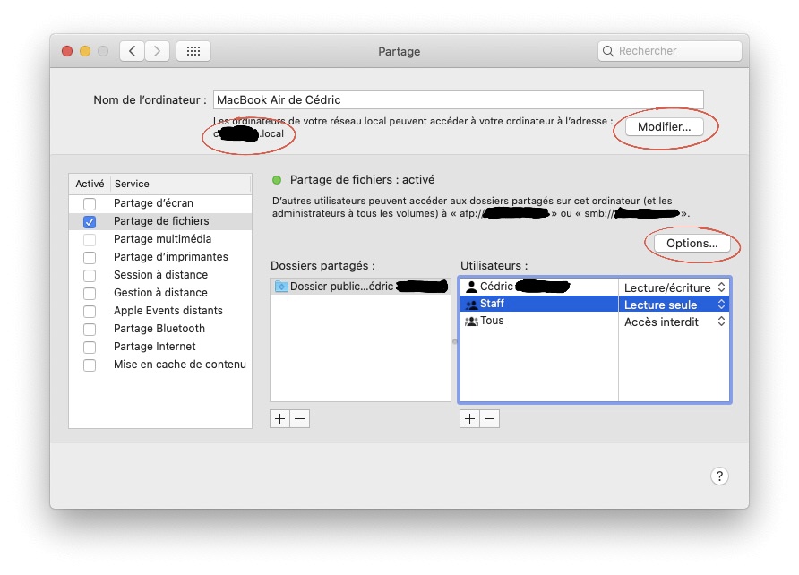Viewport: 799px width, 575px height.
Task: Click the Rechercher search field
Action: [x=670, y=51]
